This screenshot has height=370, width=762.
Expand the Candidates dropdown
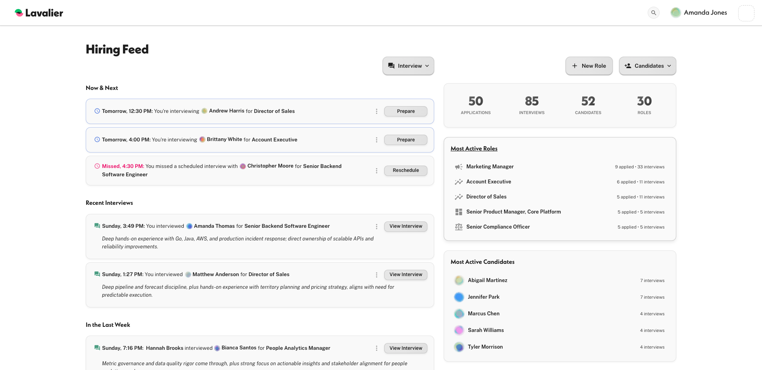point(647,66)
